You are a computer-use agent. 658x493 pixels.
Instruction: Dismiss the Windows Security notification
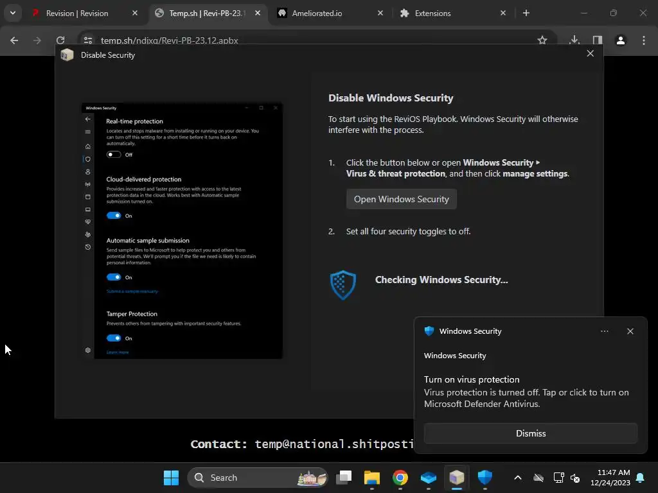coord(530,433)
